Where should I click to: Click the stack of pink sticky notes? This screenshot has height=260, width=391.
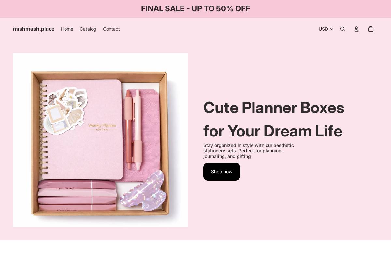77,196
